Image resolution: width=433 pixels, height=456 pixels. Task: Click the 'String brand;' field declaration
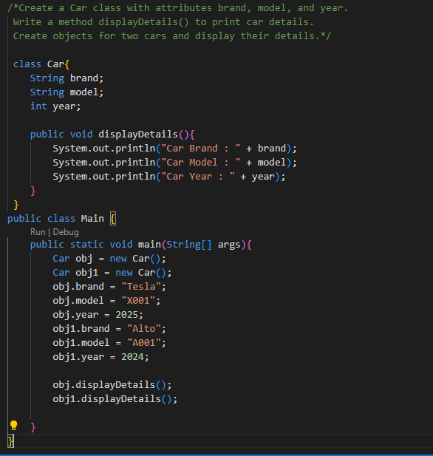pos(67,78)
